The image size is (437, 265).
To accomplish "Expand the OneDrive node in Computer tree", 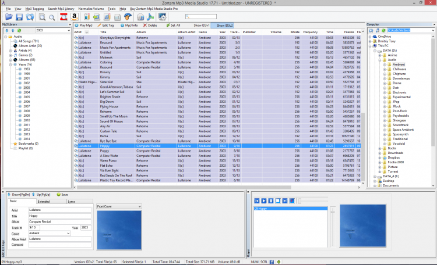I will (x=370, y=37).
